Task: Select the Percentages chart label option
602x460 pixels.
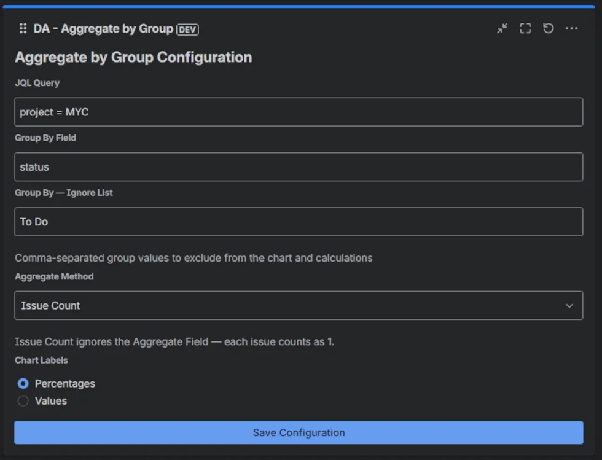Action: click(x=23, y=384)
